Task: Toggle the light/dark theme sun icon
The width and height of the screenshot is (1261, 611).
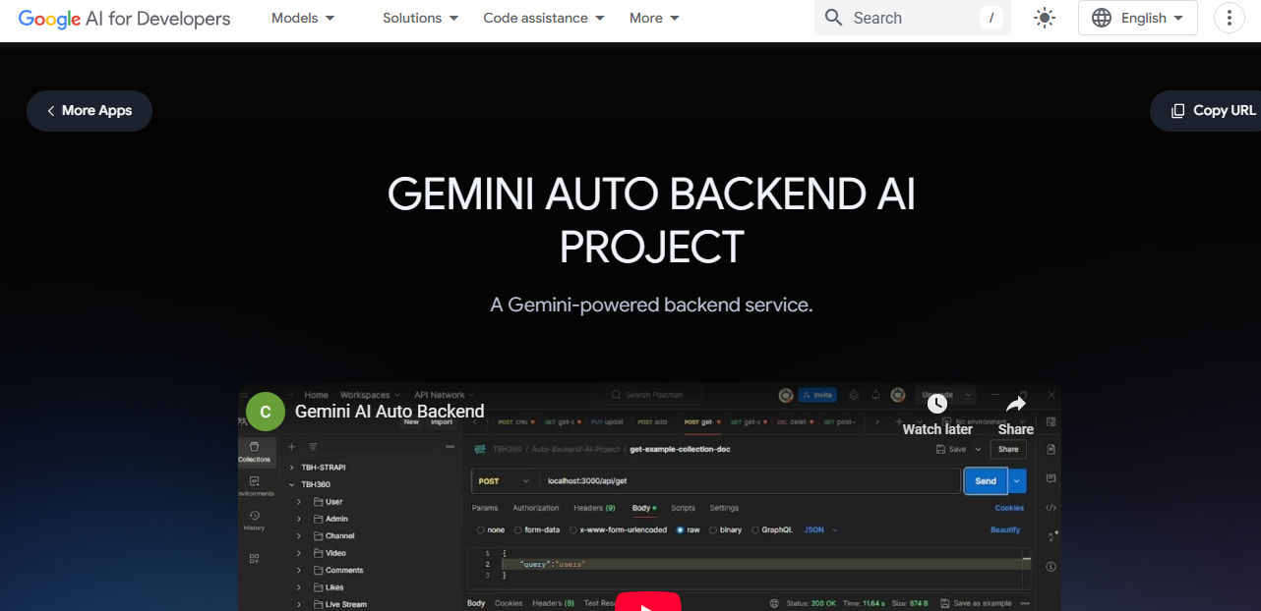Action: [1045, 18]
